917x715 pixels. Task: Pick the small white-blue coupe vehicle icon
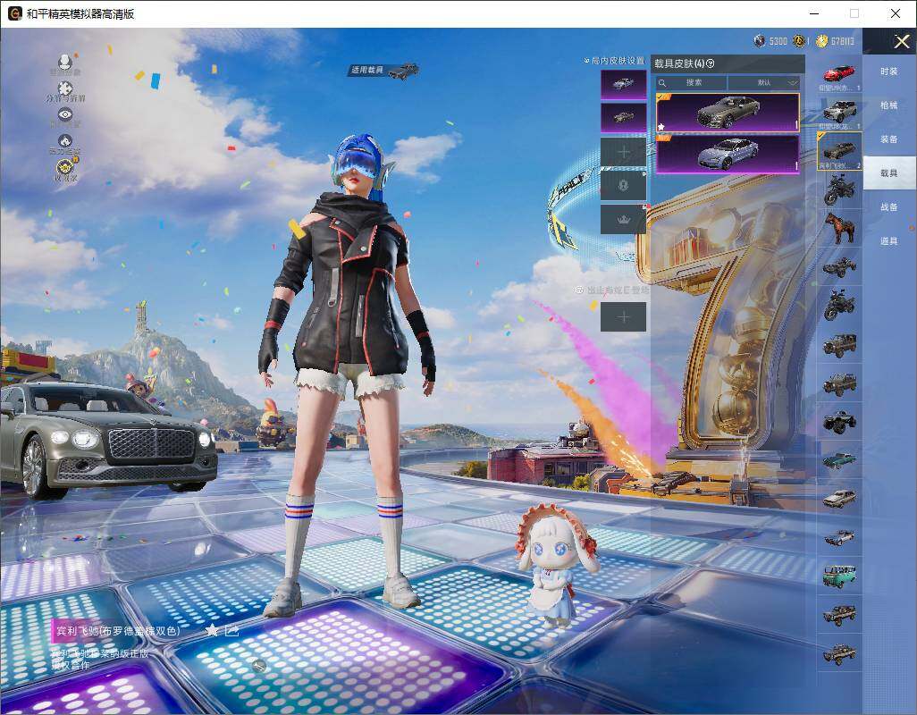click(839, 537)
